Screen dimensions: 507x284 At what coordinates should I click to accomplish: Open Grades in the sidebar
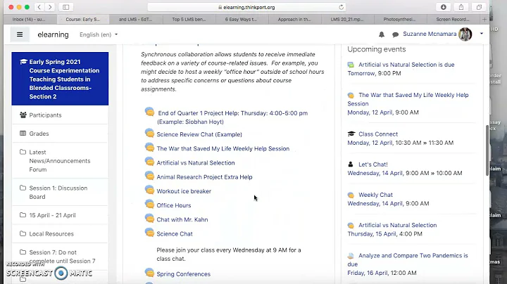pyautogui.click(x=60, y=134)
